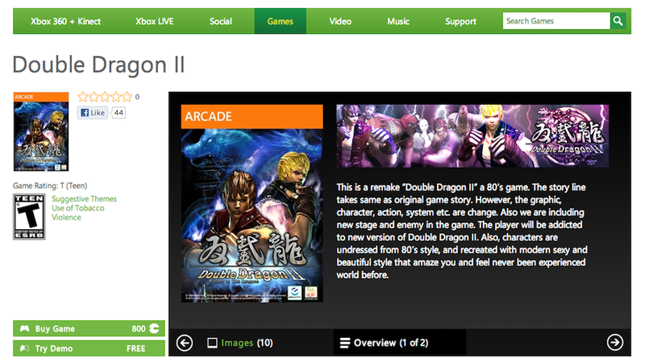Click the ESRB Teen rating icon
The width and height of the screenshot is (645, 363).
[x=29, y=217]
